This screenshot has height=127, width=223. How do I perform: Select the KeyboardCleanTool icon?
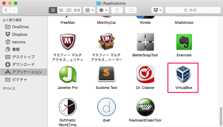pos(145,107)
